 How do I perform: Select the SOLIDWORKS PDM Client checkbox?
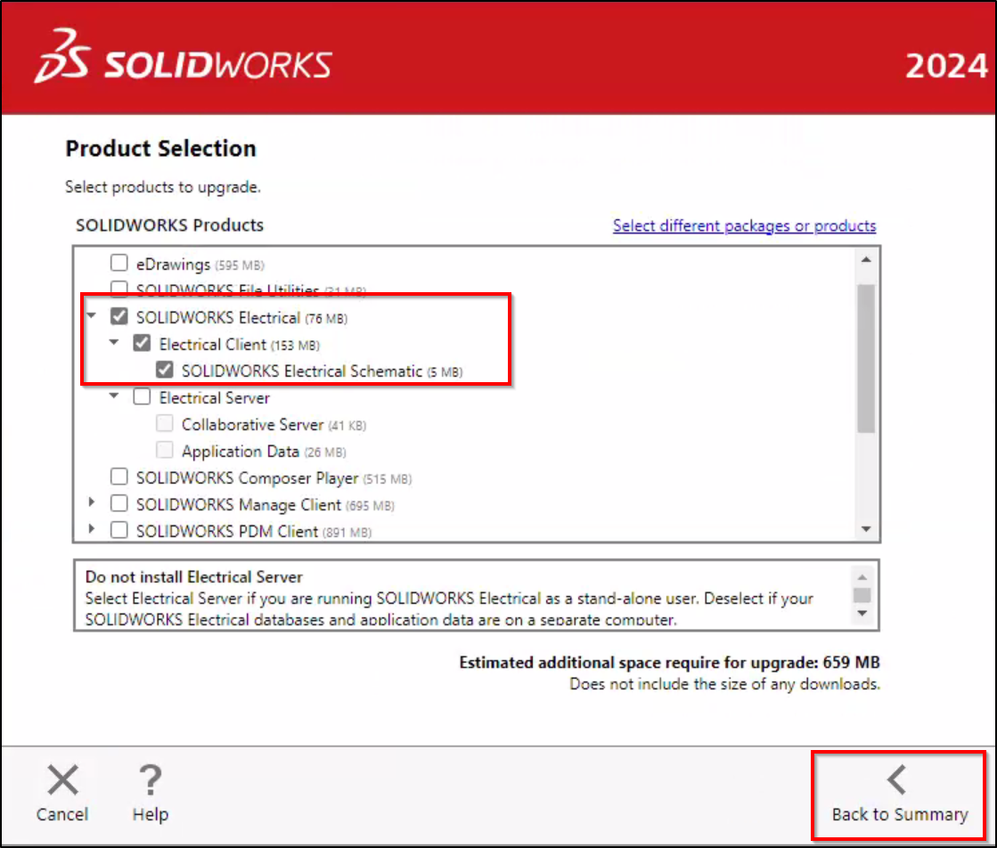pos(118,529)
